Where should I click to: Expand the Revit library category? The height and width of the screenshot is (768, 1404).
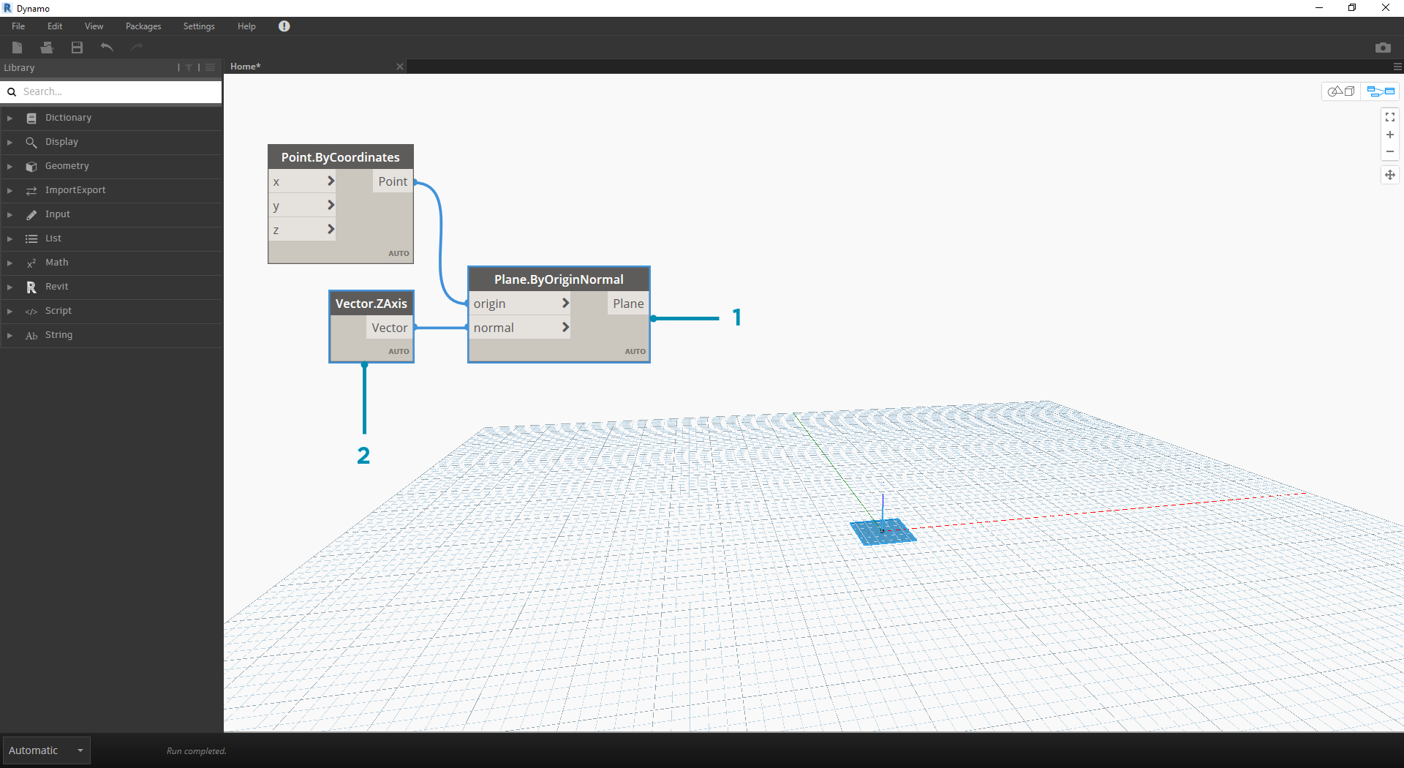tap(56, 287)
